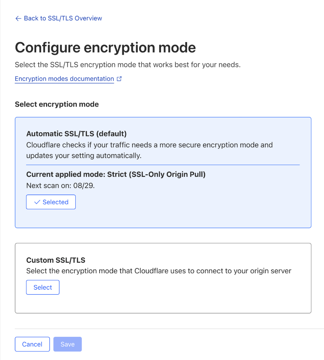This screenshot has height=360, width=324.
Task: Click the Configure encryption mode heading
Action: [x=105, y=48]
